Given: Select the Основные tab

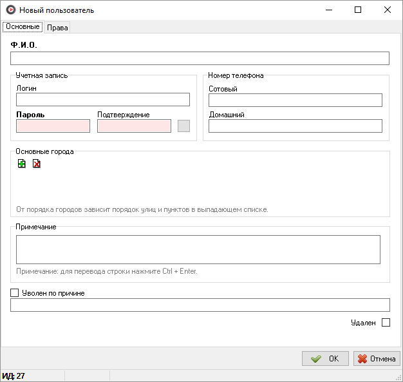Looking at the screenshot, I should (x=23, y=27).
